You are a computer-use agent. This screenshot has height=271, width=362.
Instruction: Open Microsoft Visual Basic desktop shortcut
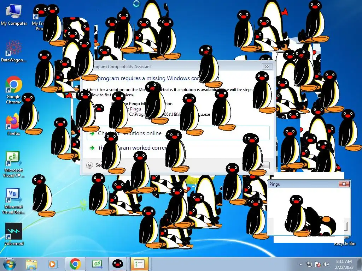(x=13, y=201)
